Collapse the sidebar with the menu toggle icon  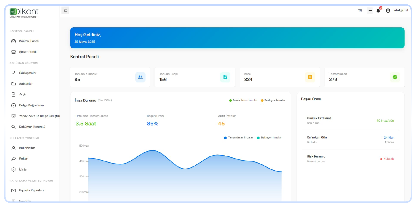[65, 11]
